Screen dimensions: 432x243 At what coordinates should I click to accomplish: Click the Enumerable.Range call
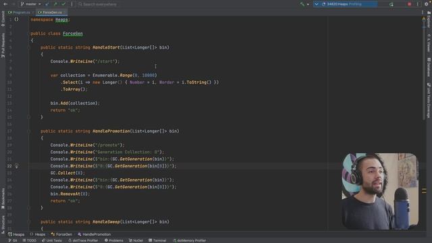point(124,75)
